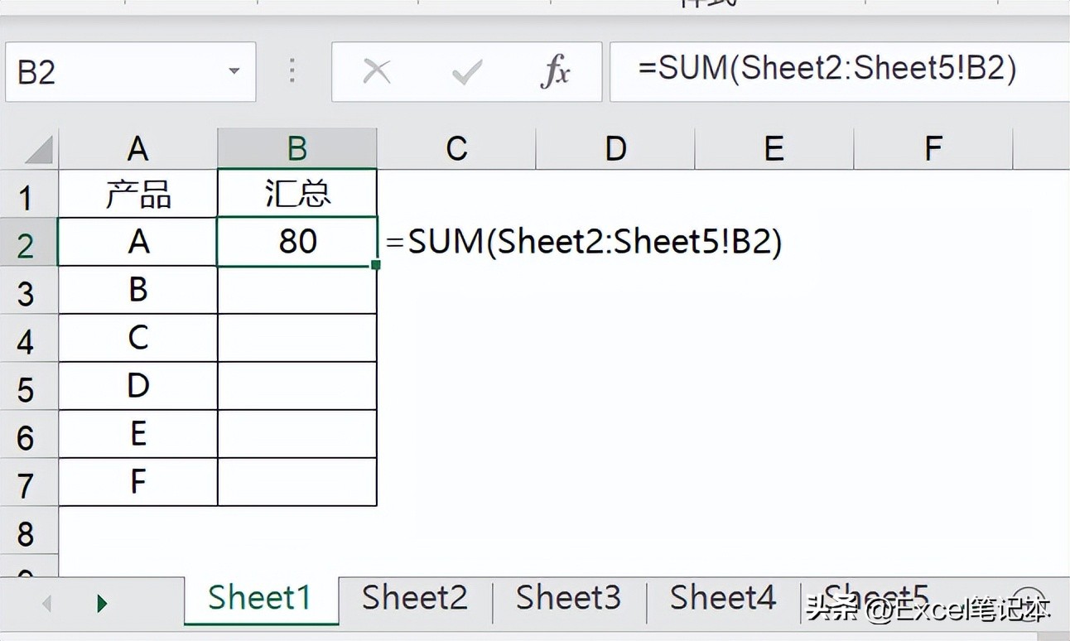Select entire row 5 via header
1070x641 pixels.
point(27,388)
